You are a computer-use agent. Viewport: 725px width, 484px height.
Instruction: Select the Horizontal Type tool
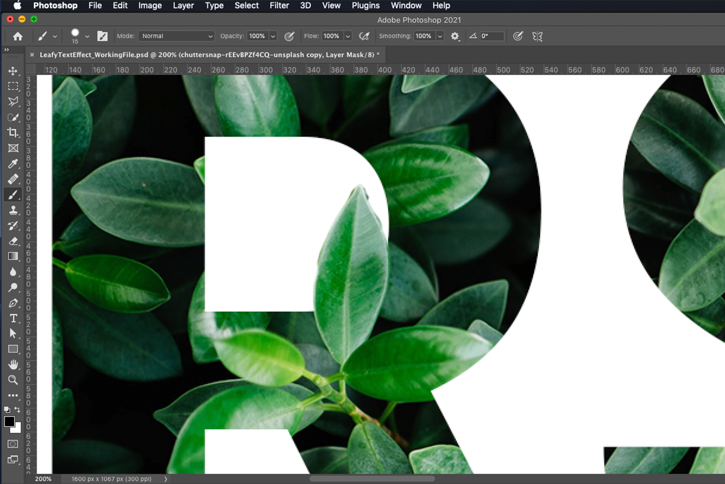(x=13, y=318)
